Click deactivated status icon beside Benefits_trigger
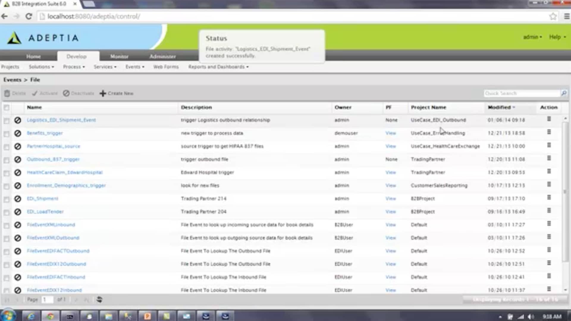This screenshot has width=571, height=321. tap(18, 133)
